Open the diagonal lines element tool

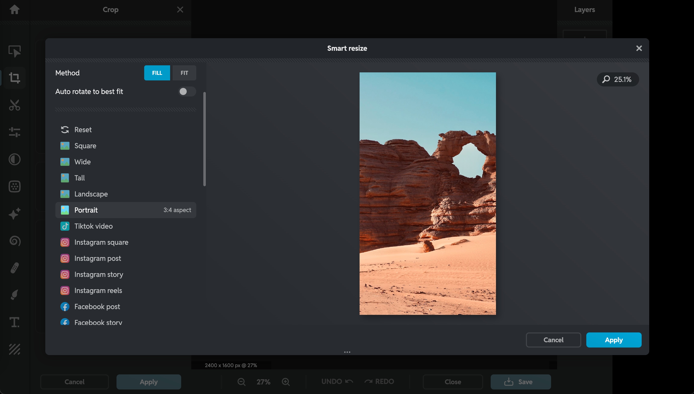point(15,349)
